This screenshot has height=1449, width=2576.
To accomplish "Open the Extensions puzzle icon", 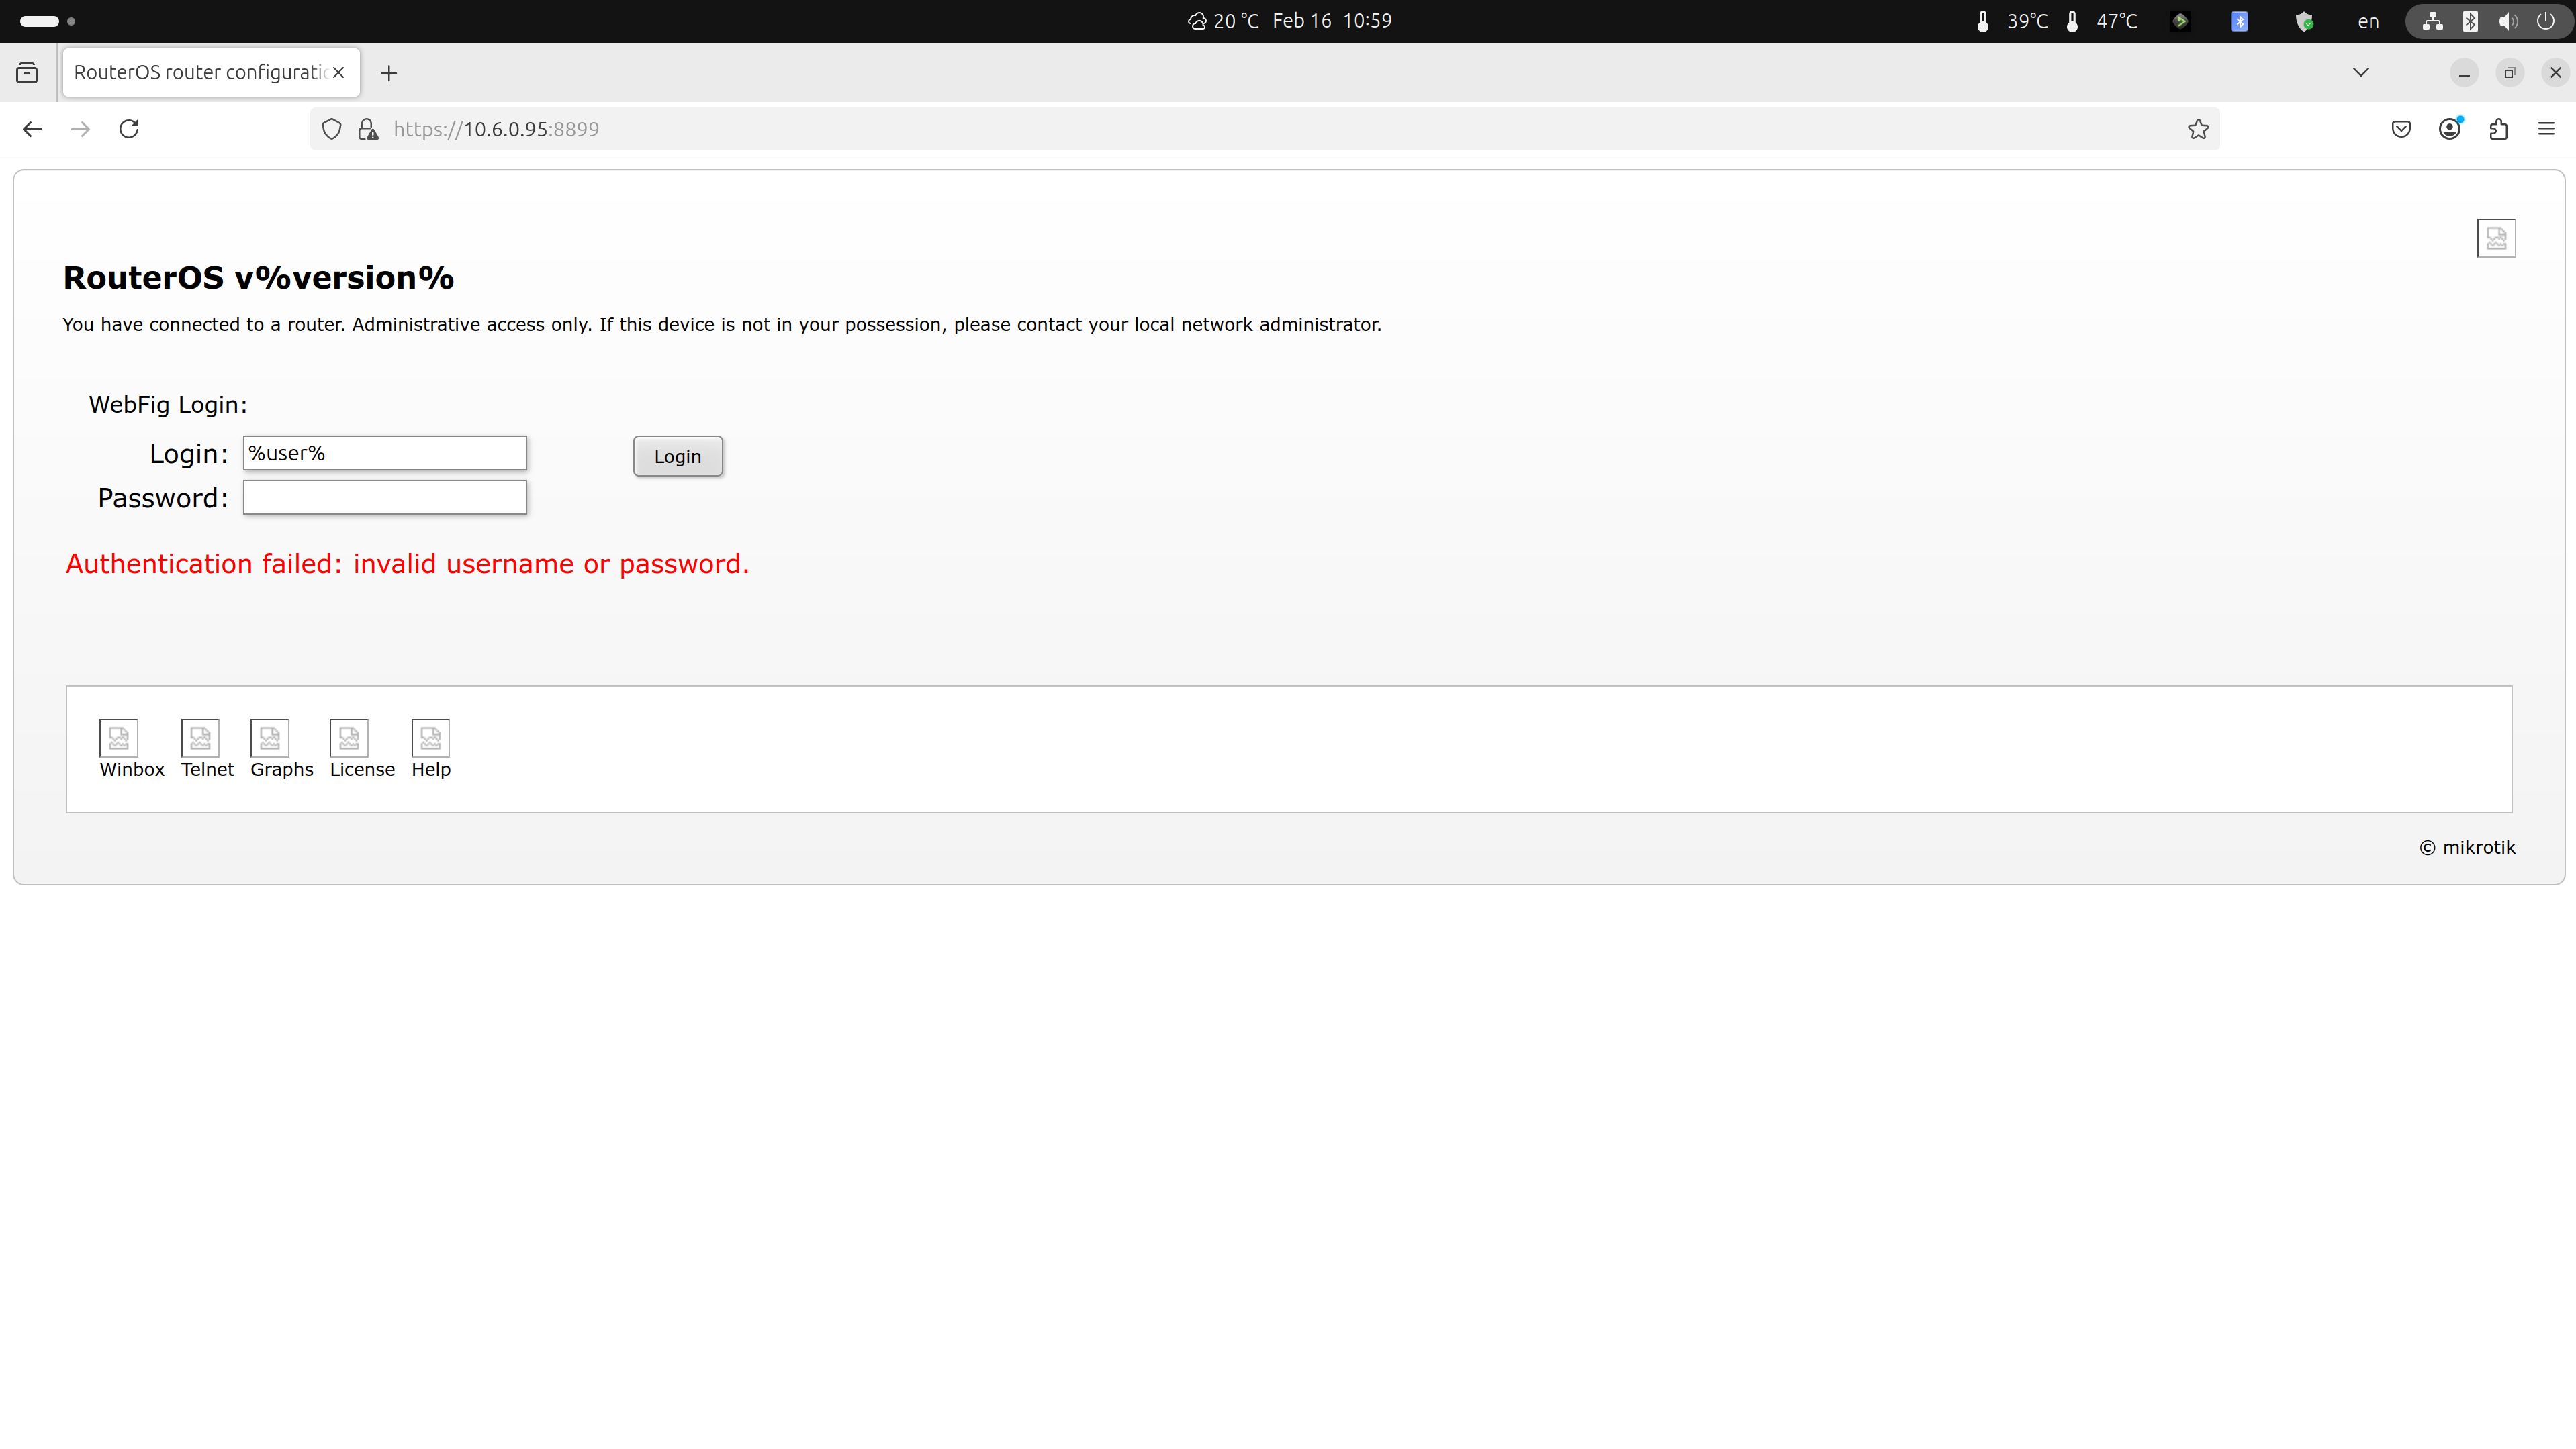I will (2498, 129).
